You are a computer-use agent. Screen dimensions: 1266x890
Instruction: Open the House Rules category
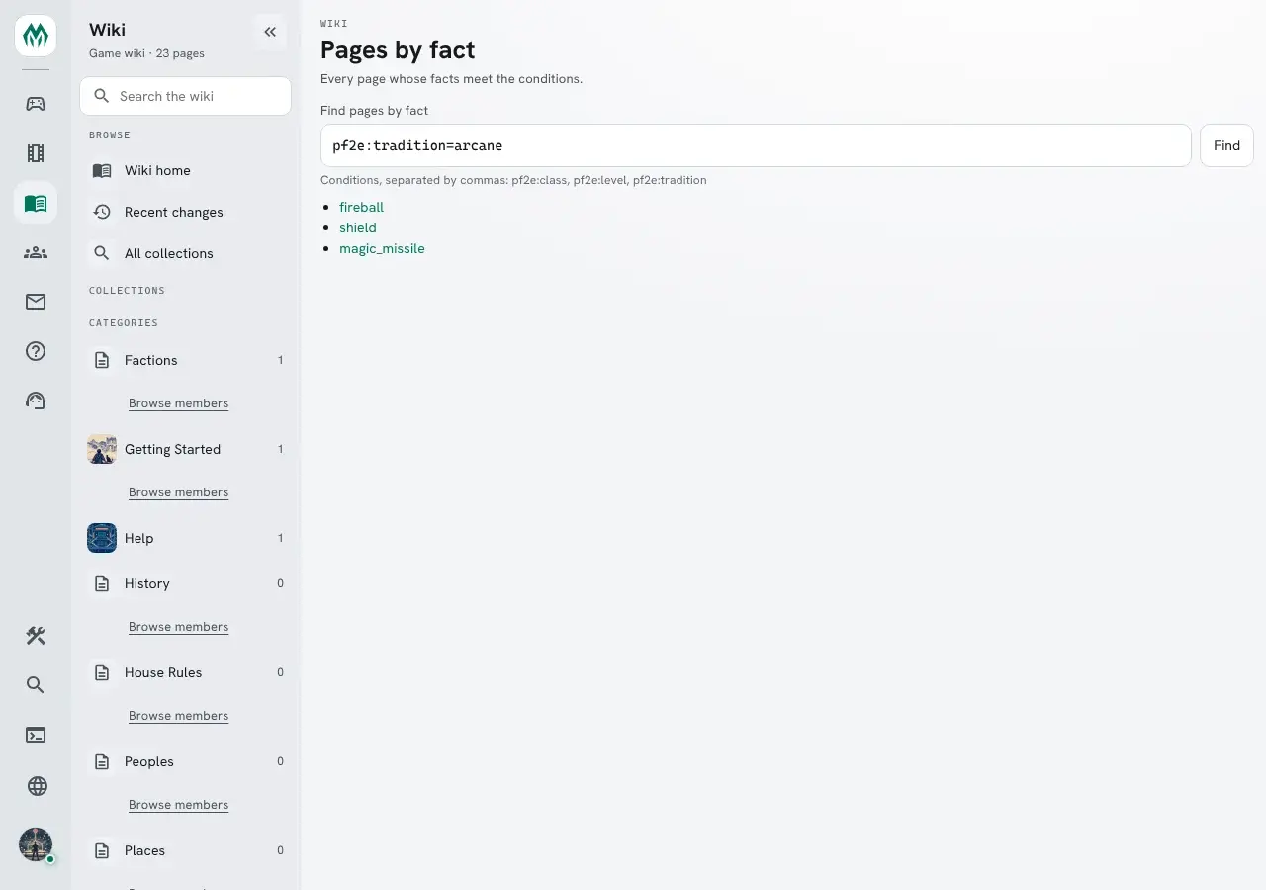(x=186, y=672)
